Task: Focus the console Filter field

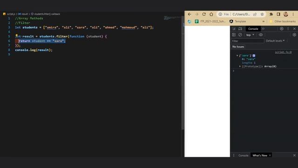Action: pos(248,41)
